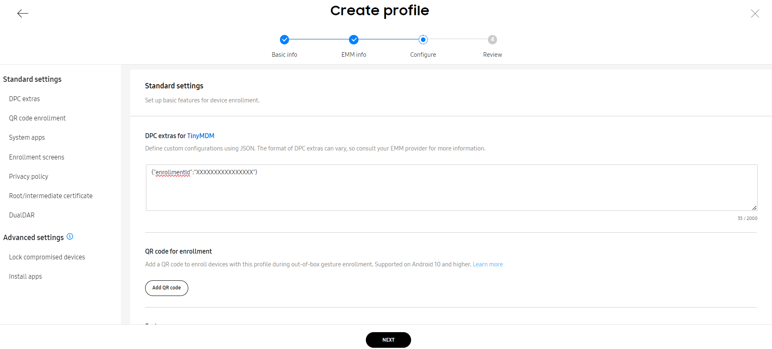
Task: Go to QR code enrollment section
Action: [37, 118]
